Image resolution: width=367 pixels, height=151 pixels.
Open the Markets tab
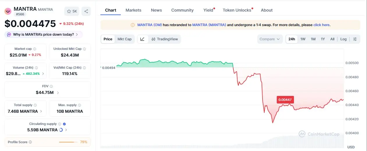pyautogui.click(x=133, y=10)
